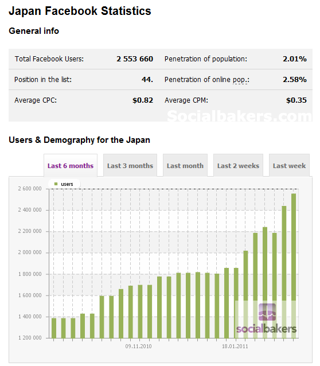The height and width of the screenshot is (366, 320).
Task: Toggle the users legend entry
Action: pyautogui.click(x=64, y=184)
